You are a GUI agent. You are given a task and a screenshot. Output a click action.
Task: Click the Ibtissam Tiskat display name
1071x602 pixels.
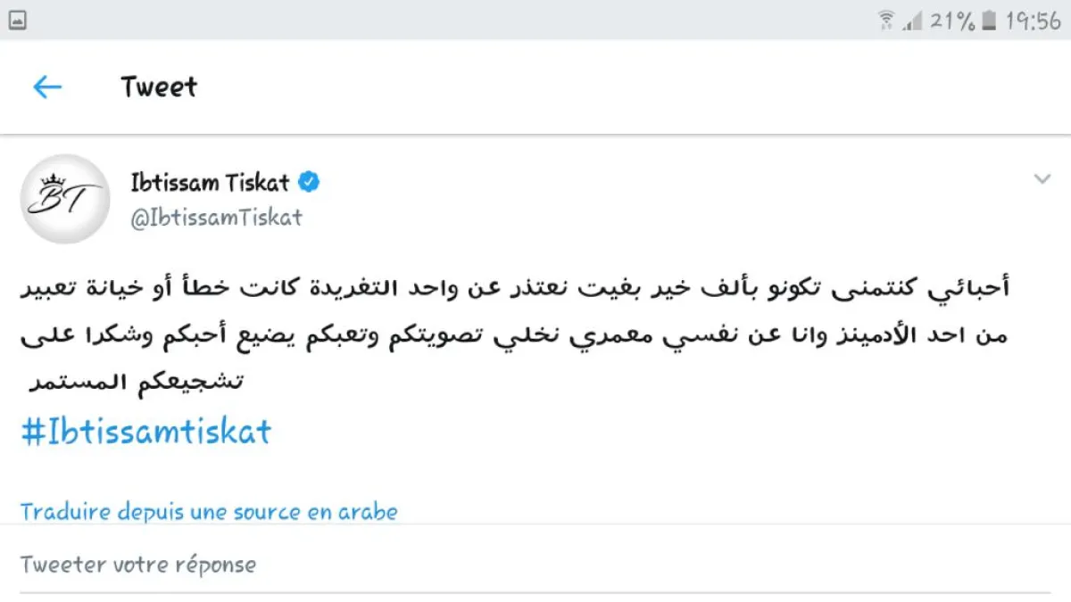211,184
